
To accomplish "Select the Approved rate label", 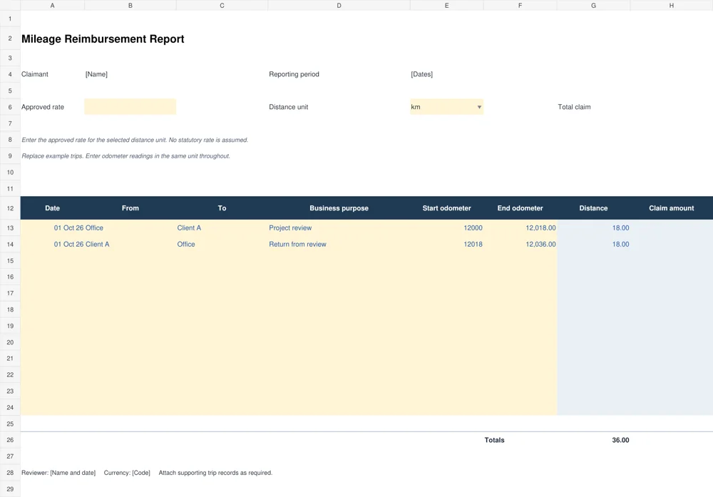I will 43,107.
